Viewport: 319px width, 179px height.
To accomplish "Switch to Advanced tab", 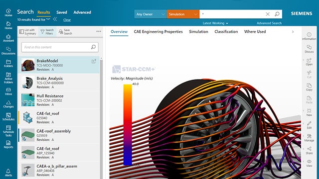I will (82, 12).
